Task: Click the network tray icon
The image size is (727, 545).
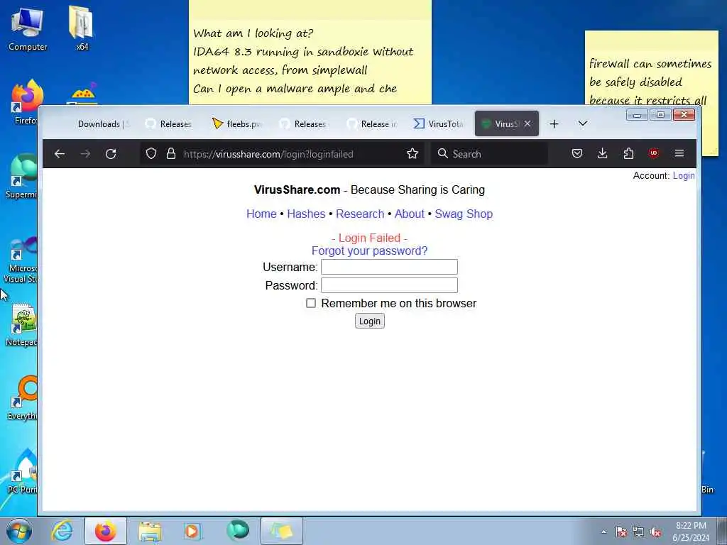Action: click(x=638, y=532)
